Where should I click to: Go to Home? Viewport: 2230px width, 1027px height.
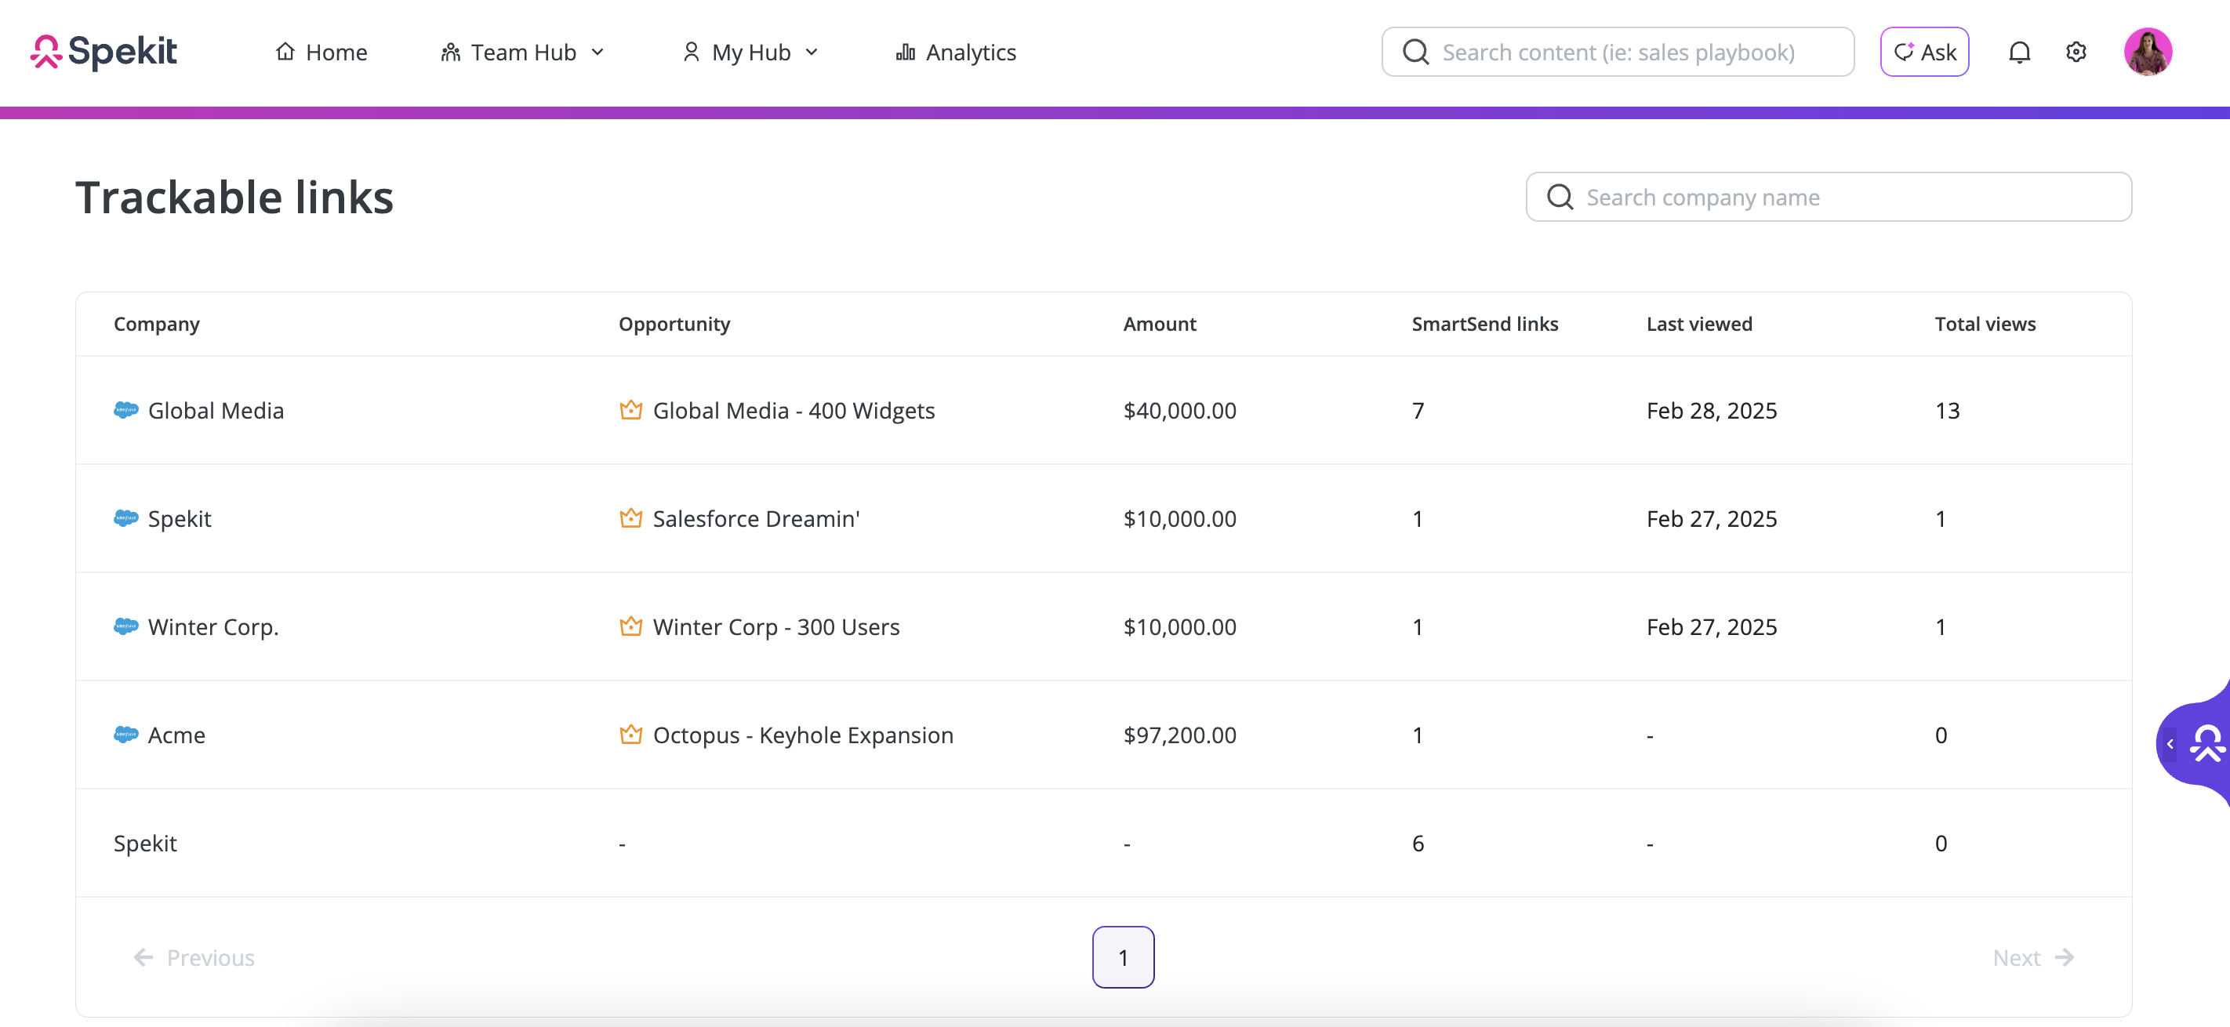321,53
